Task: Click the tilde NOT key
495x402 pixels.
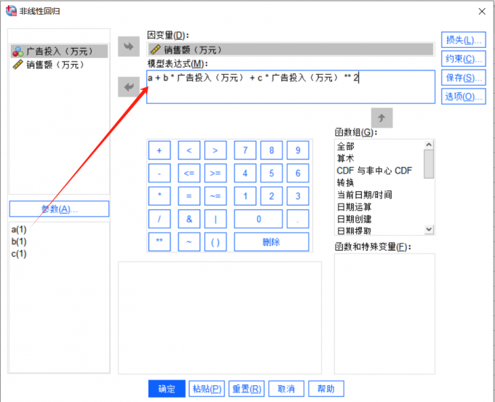Action: click(x=189, y=242)
